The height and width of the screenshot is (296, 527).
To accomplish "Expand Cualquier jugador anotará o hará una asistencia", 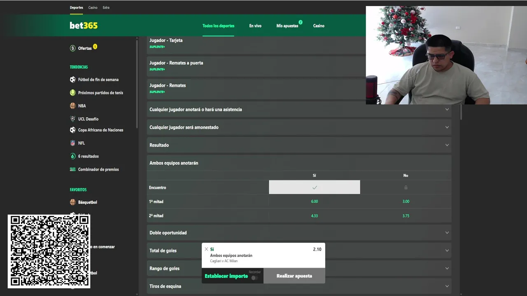I will coord(299,109).
